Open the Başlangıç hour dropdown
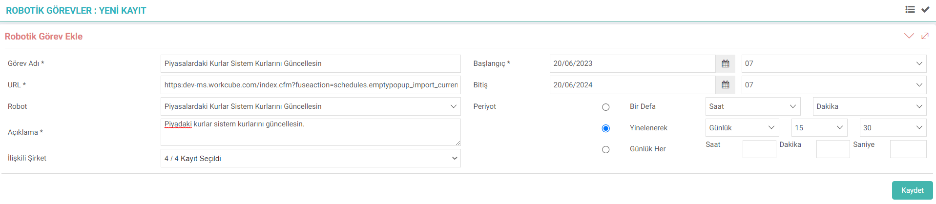Image resolution: width=936 pixels, height=204 pixels. point(833,64)
